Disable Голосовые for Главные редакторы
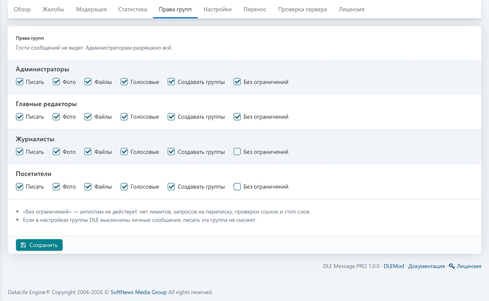 [124, 117]
